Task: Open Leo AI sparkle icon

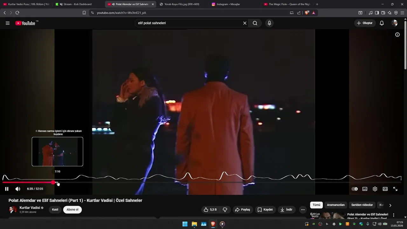Action: [x=390, y=13]
